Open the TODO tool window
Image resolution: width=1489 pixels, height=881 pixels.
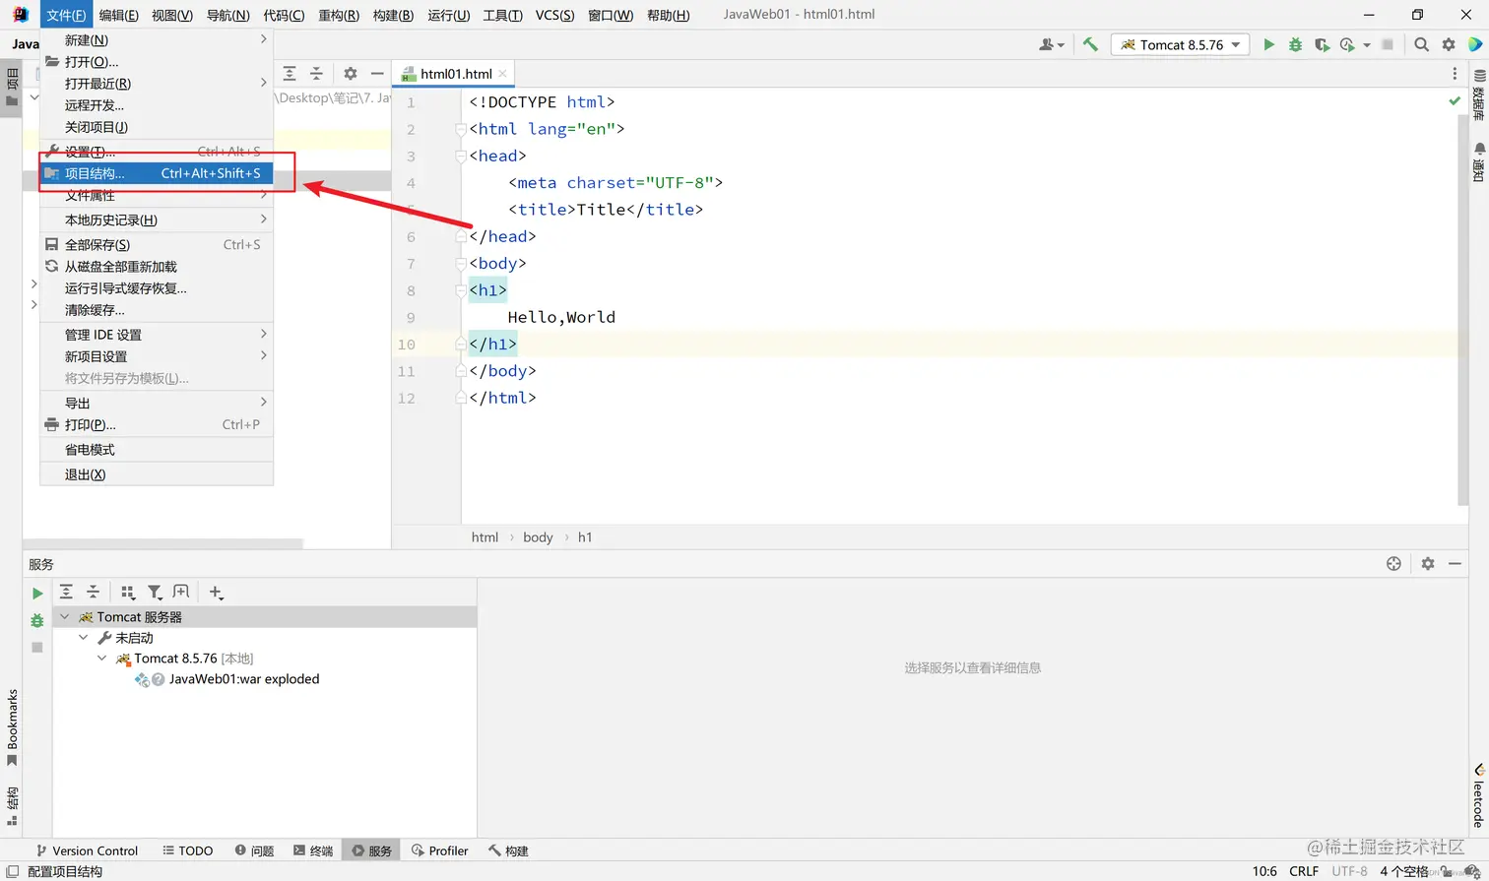[x=188, y=850]
